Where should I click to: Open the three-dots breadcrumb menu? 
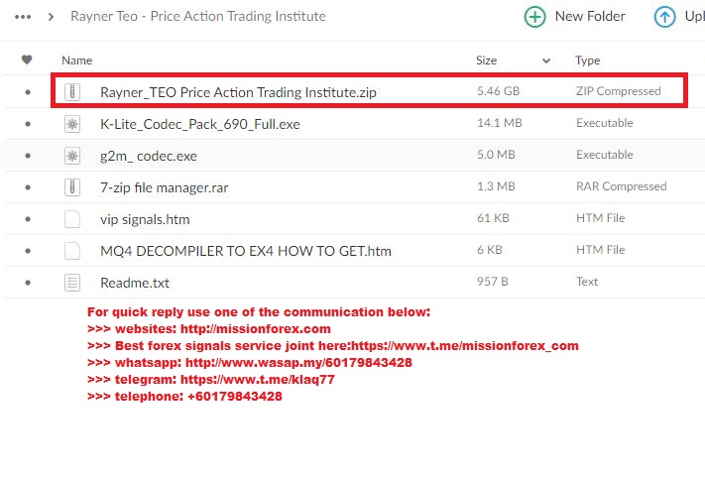(23, 17)
